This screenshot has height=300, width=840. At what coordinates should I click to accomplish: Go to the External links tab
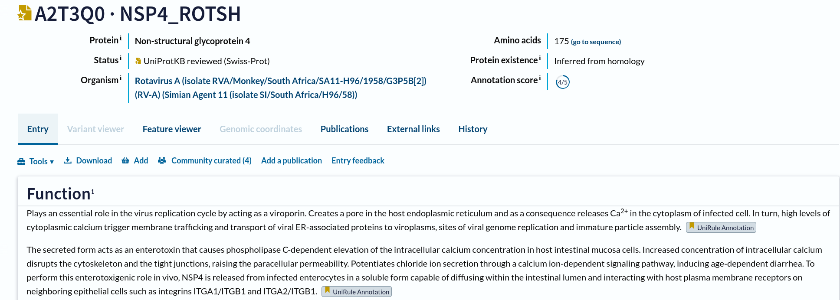pyautogui.click(x=413, y=129)
